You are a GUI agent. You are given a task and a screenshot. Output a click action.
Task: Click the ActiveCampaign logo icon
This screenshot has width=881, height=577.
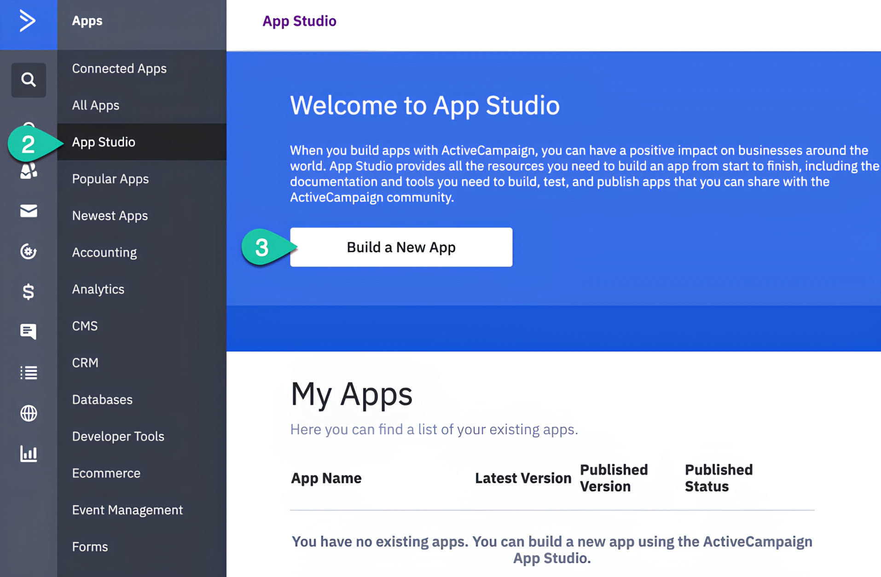click(x=28, y=21)
